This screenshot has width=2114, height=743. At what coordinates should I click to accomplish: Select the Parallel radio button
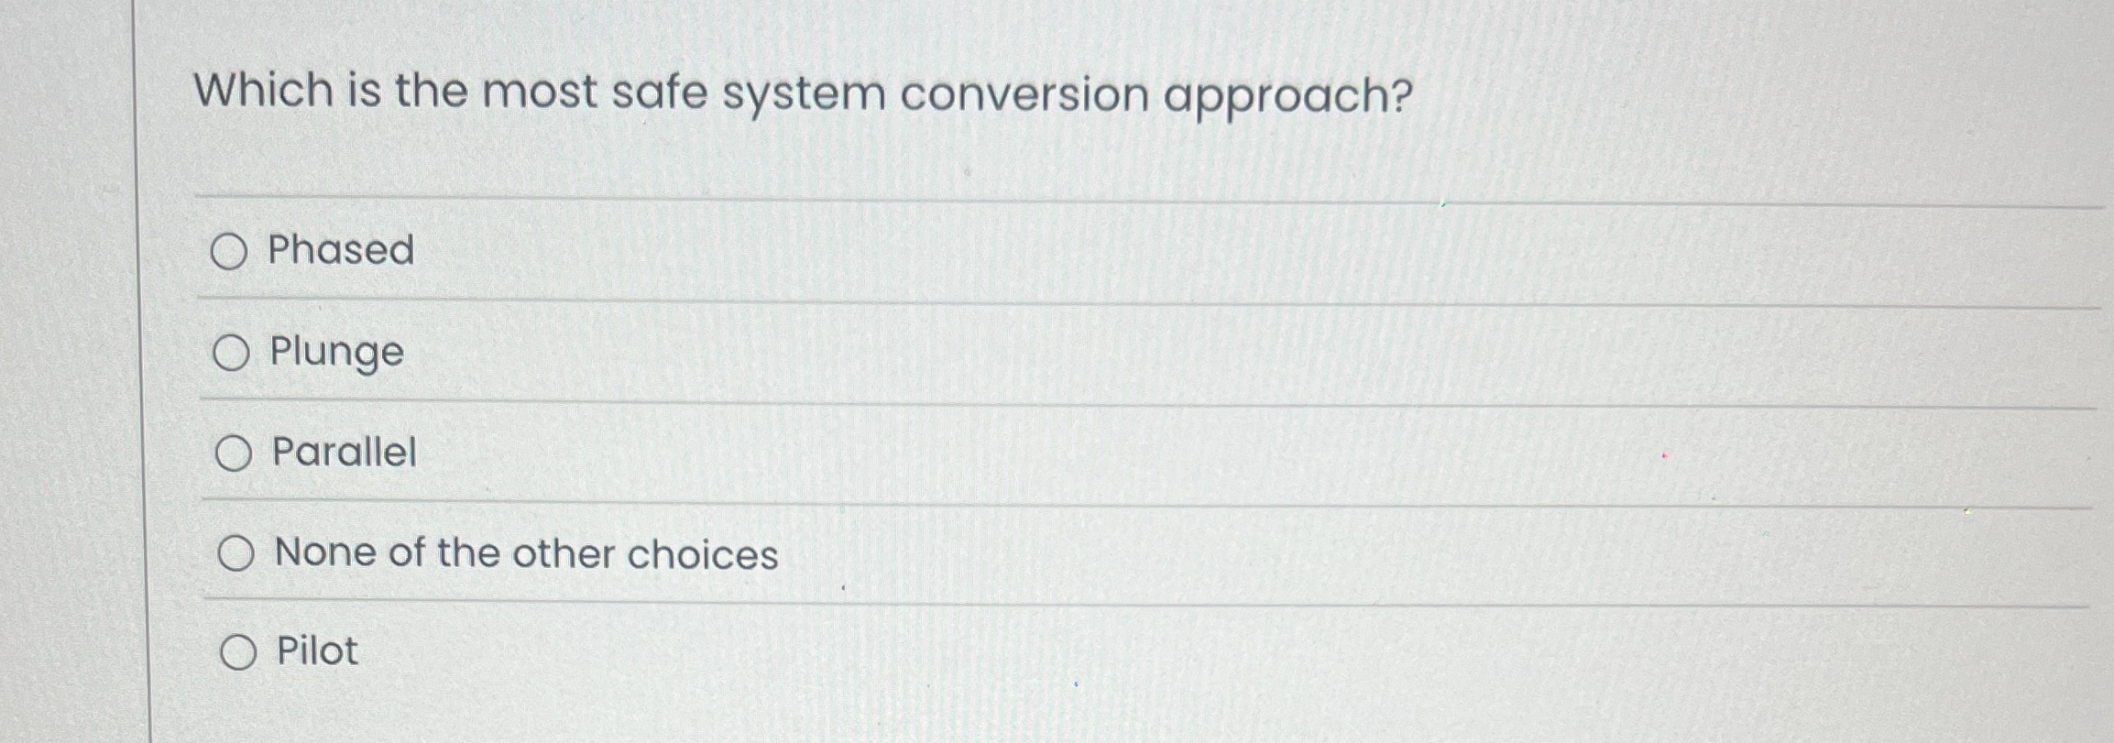[x=234, y=453]
